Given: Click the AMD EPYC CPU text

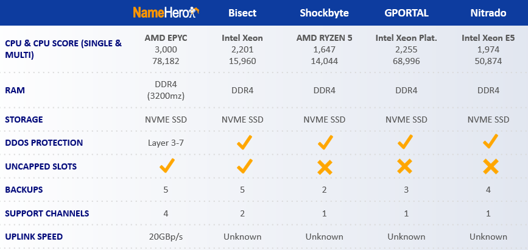Looking at the screenshot, I should click(166, 38).
